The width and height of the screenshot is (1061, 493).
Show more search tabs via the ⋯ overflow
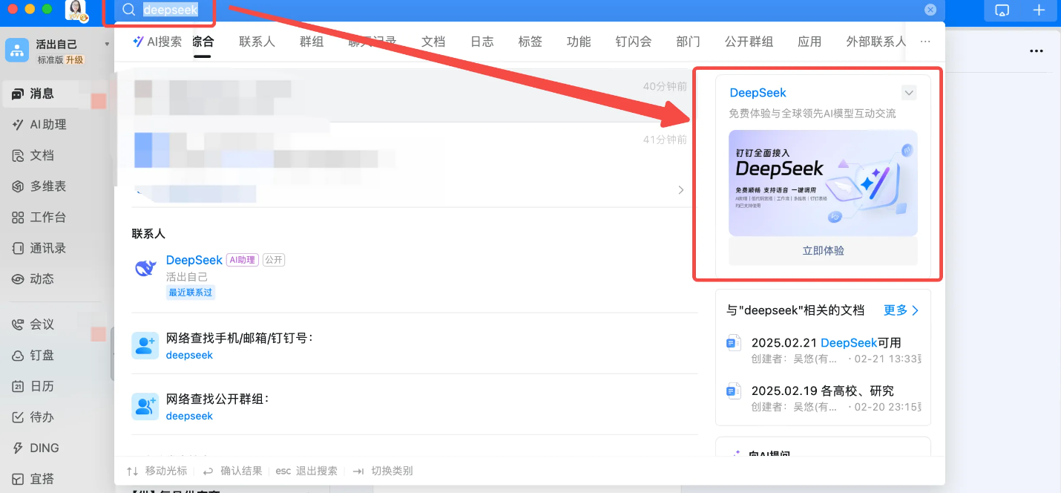coord(925,42)
